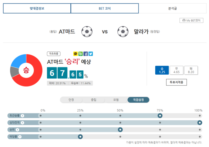
Task: Share via green Band icon
Action: pyautogui.click(x=80, y=54)
